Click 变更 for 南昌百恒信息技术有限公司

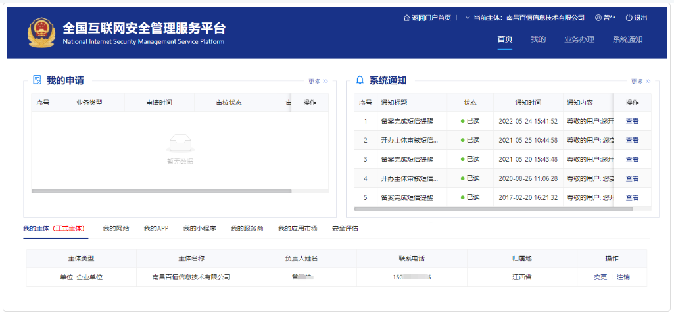600,278
